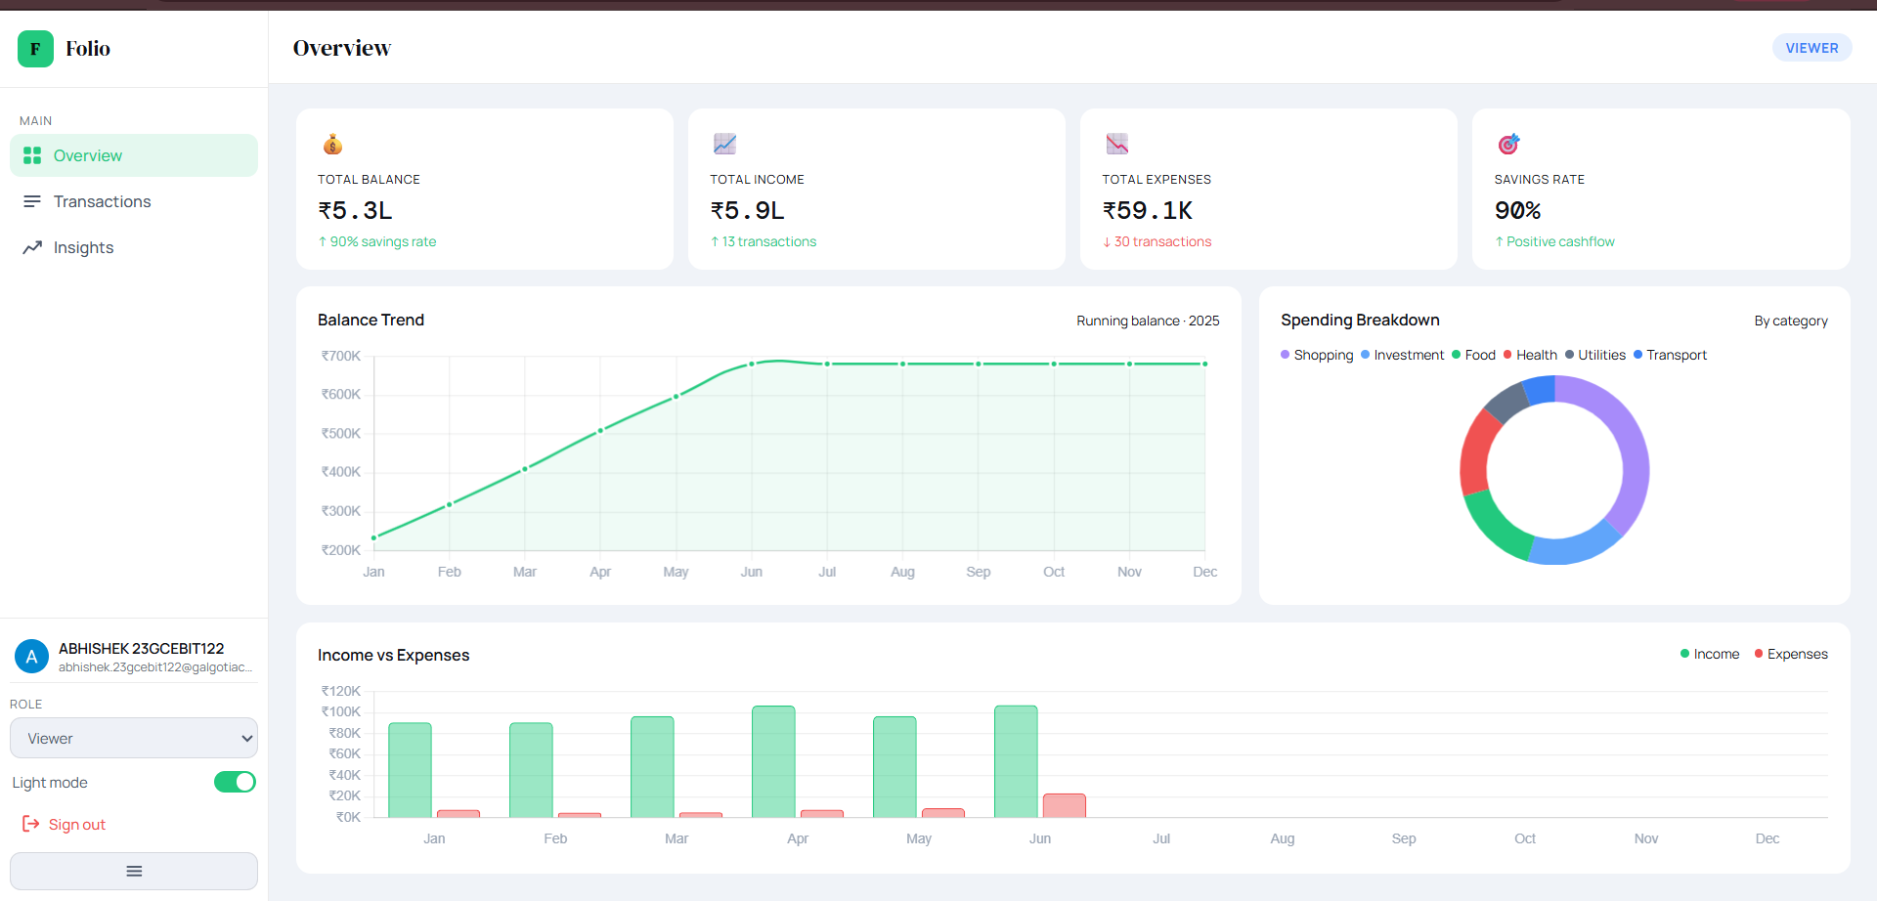Toggle Utilities legend entry
The image size is (1877, 901).
(1595, 355)
